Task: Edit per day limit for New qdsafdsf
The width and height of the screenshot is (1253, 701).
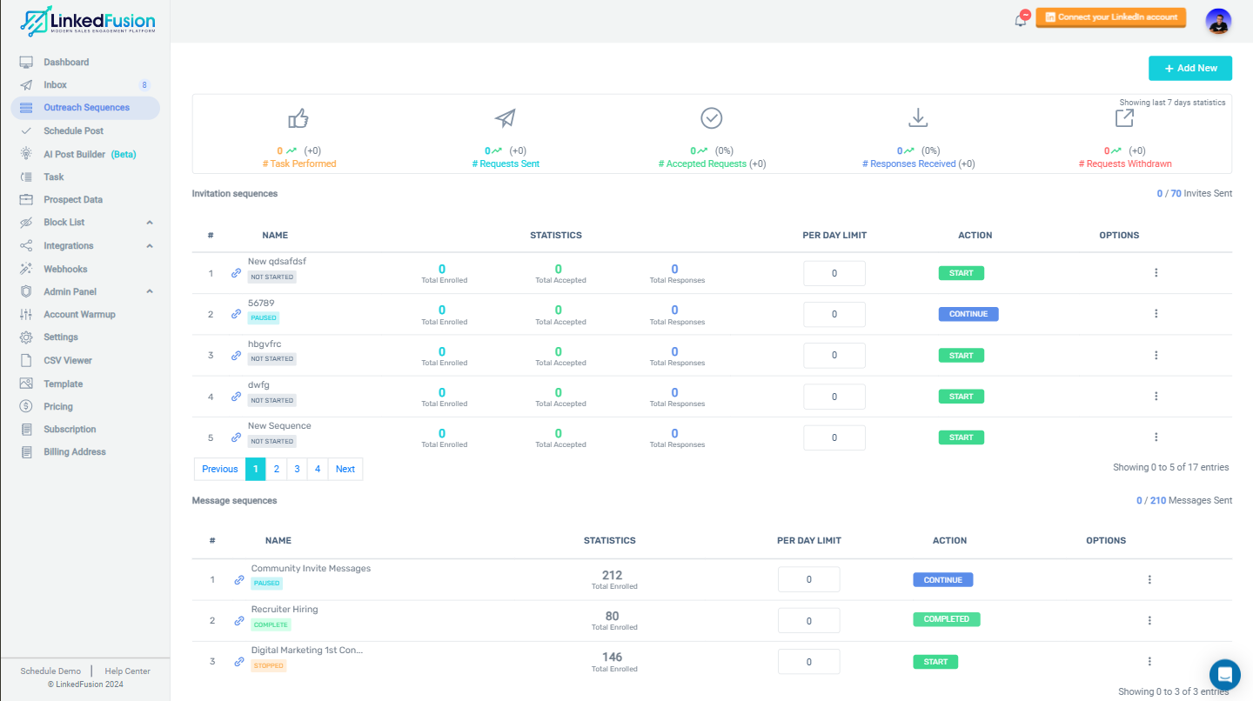Action: [x=834, y=273]
